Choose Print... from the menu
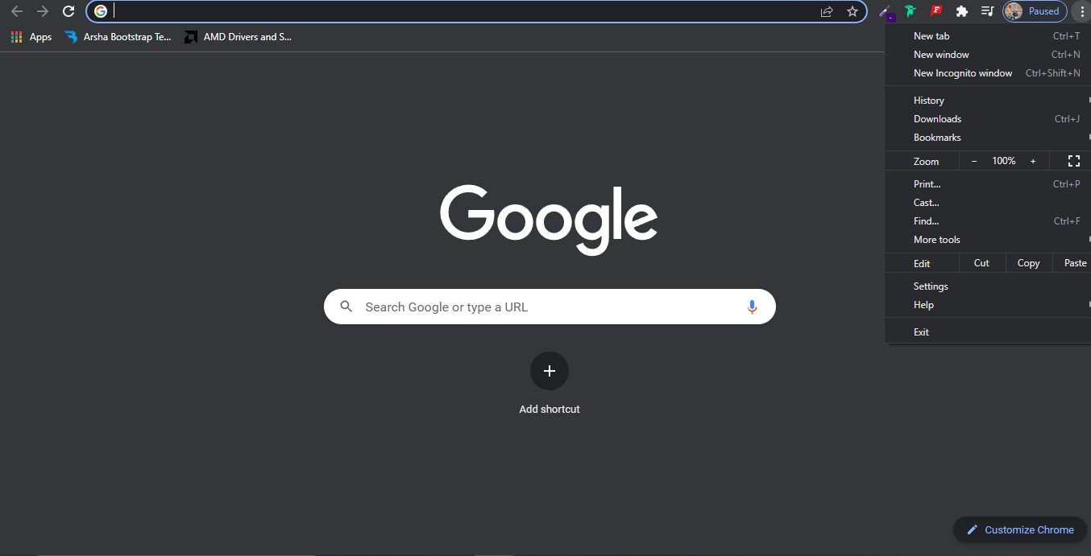 (x=988, y=184)
